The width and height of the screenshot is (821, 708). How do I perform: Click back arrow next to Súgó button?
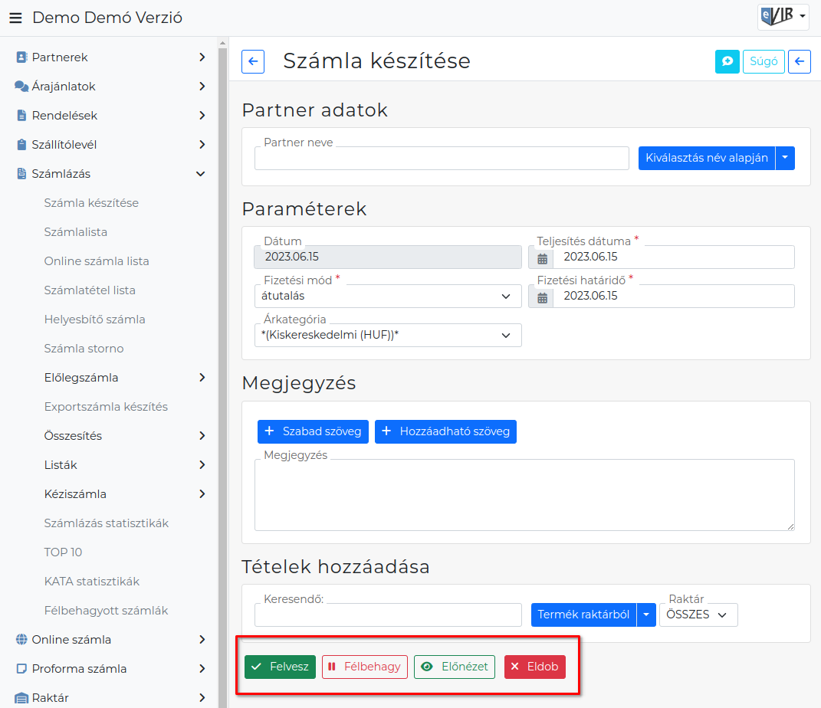[800, 61]
